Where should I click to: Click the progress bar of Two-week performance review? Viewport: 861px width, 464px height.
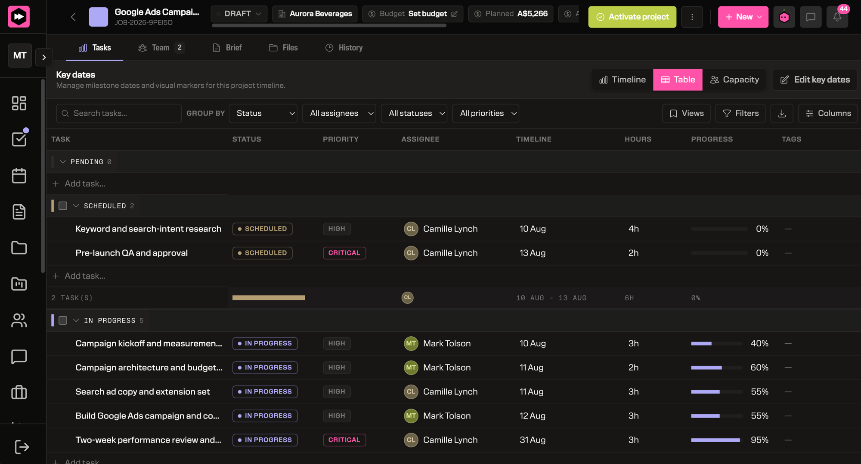click(717, 440)
